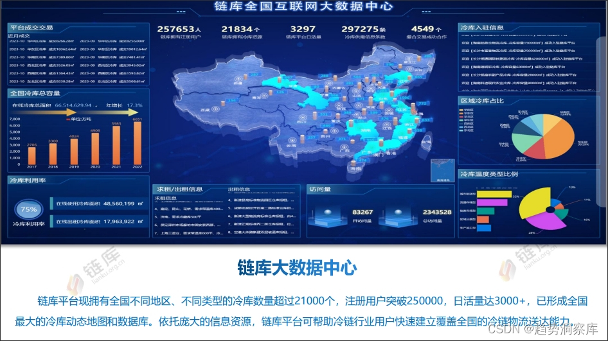
Task: Click the 平台成交交易 panel header
Action: 31,28
